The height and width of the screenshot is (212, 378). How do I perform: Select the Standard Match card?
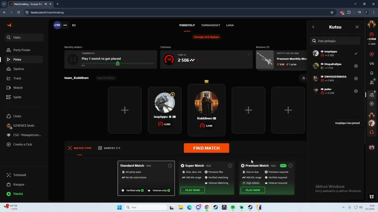(x=146, y=178)
